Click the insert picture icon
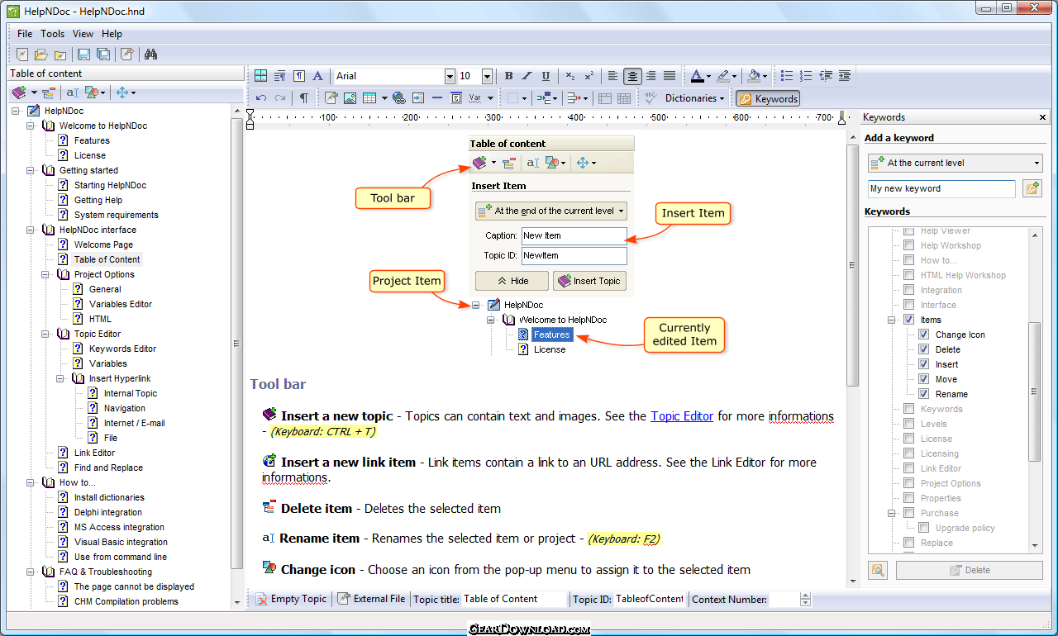 pos(350,98)
